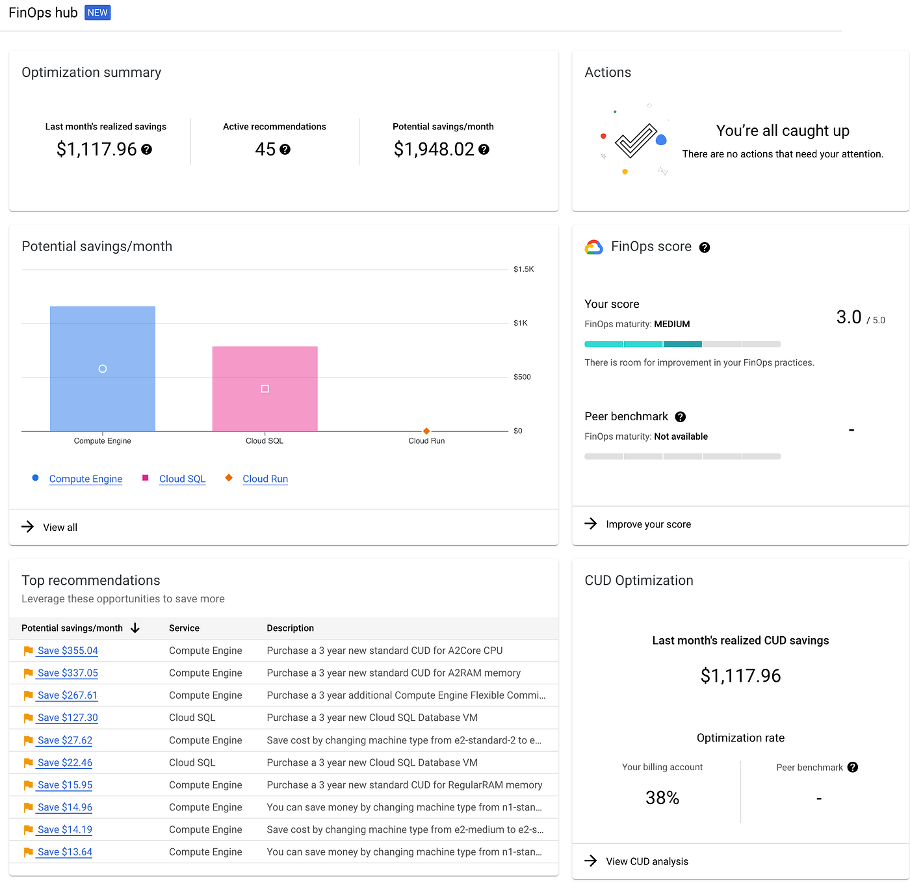Click the Peer benchmark grey progress bar
Image resolution: width=910 pixels, height=886 pixels.
tap(682, 457)
